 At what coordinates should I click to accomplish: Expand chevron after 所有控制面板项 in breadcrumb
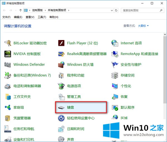(x=68, y=10)
